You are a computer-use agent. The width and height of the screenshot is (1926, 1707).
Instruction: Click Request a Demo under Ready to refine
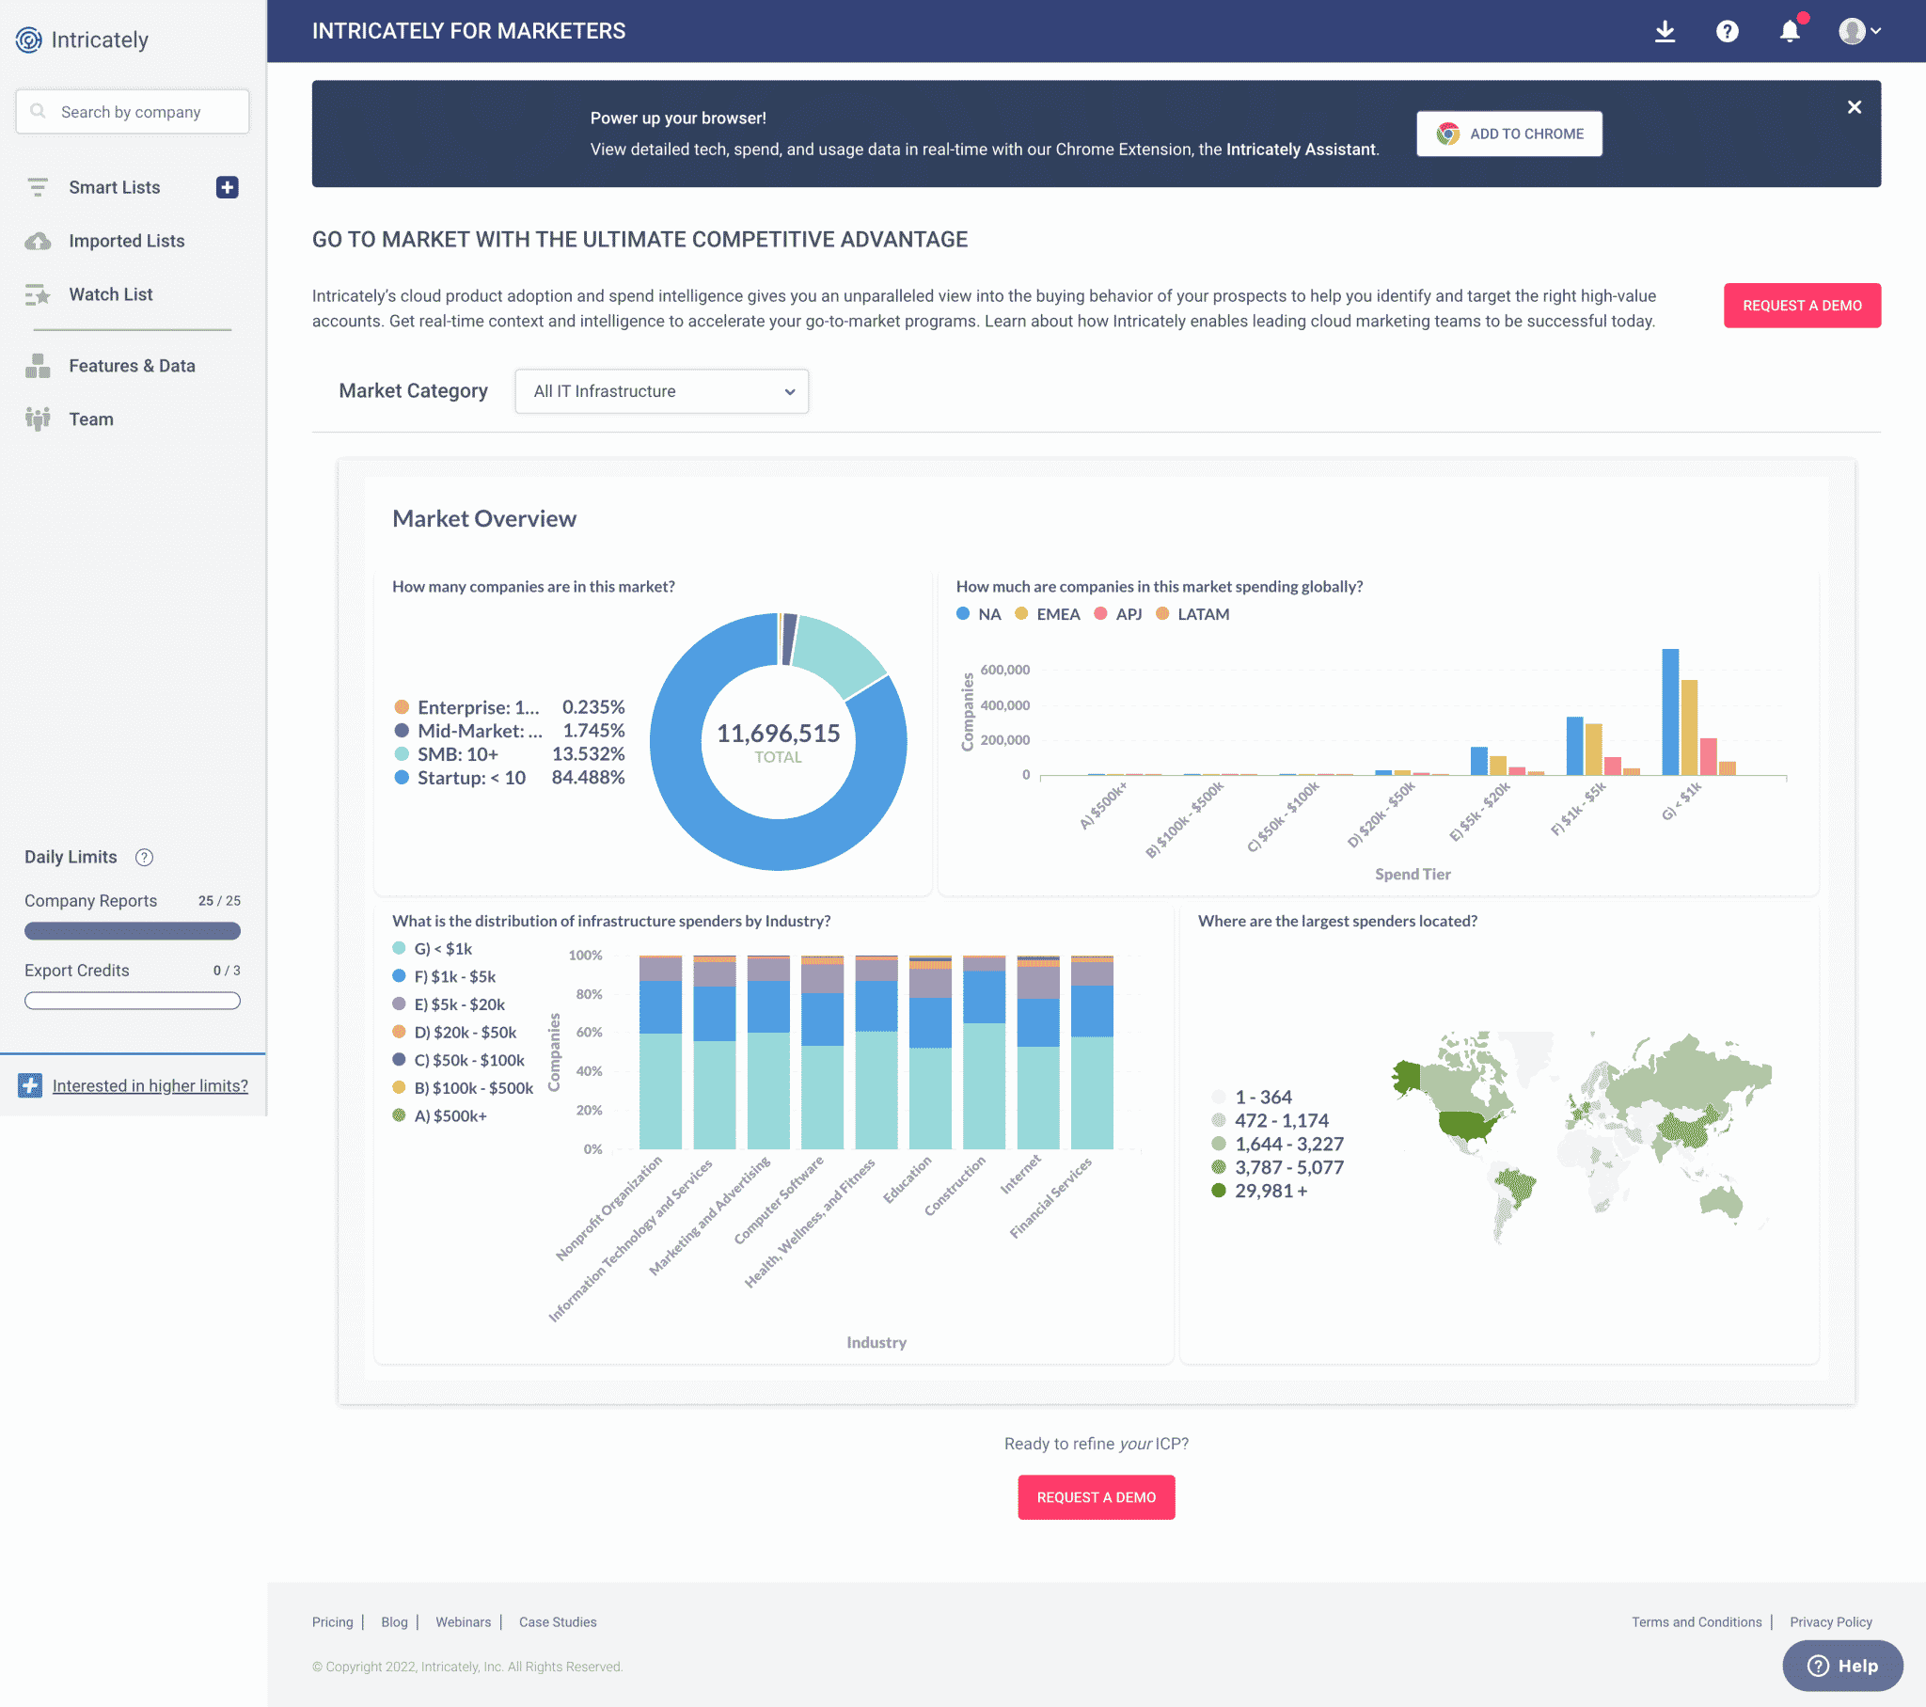(x=1097, y=1497)
